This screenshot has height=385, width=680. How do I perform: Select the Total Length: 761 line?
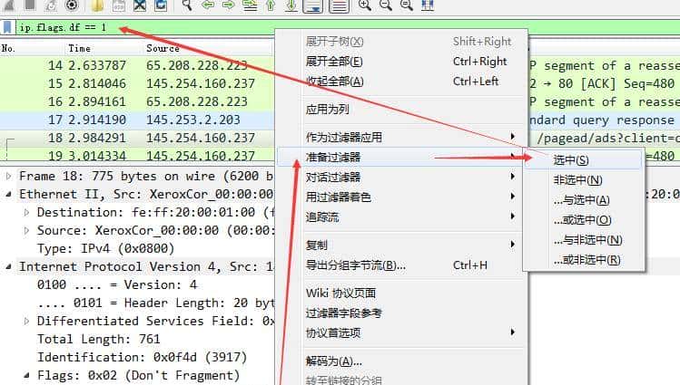coord(98,339)
